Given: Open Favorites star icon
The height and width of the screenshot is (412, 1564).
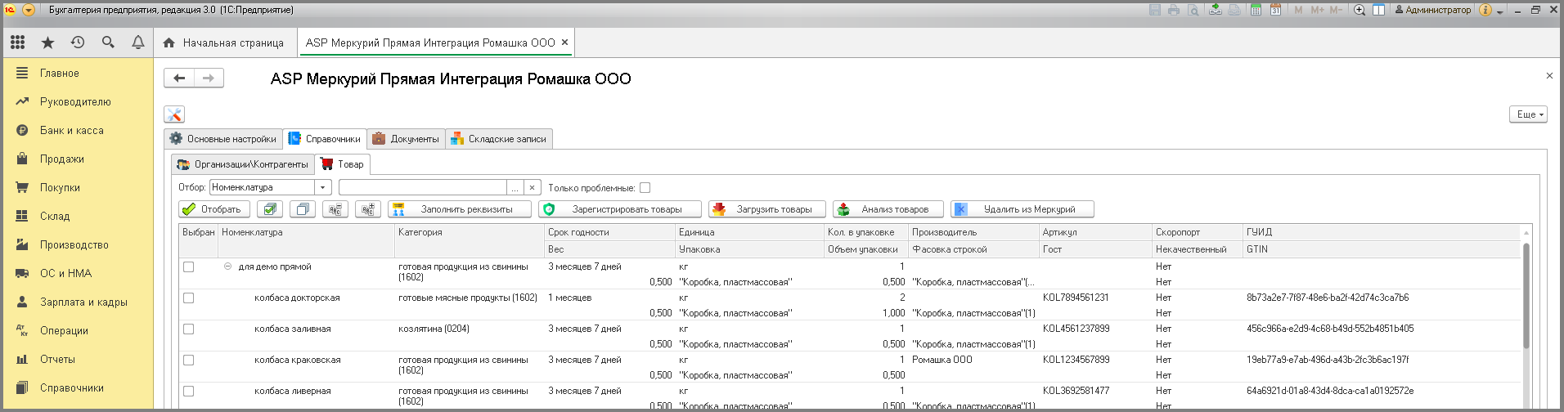Looking at the screenshot, I should tap(47, 43).
